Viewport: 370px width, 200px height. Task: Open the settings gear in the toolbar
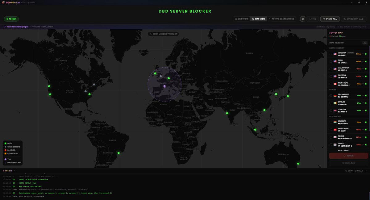[x=302, y=19]
